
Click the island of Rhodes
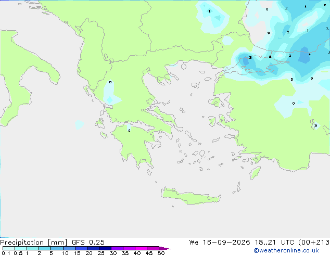point(255,173)
